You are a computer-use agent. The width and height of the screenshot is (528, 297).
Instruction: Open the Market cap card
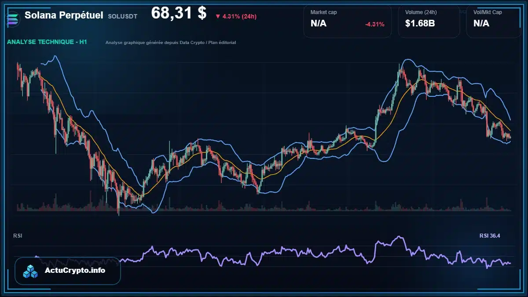[347, 22]
